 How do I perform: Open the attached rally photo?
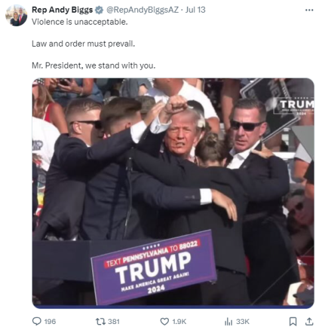[x=173, y=193]
